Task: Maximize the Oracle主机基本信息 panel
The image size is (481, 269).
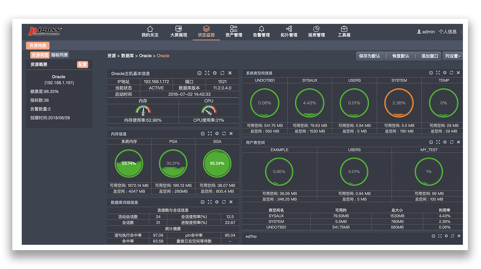Action: [x=207, y=73]
